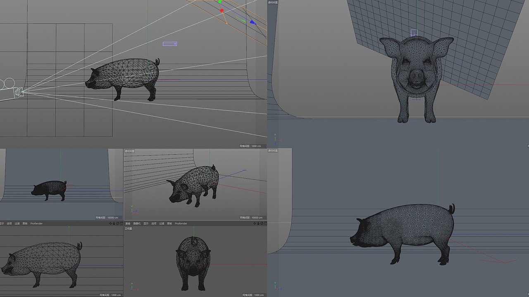Viewport: 529px width, 297px height.
Task: Open ProRender menu in bottom-left viewport bar
Action: tap(36, 224)
